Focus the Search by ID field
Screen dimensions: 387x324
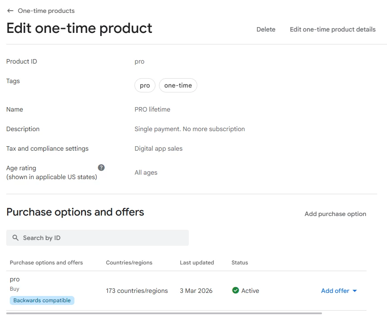coord(102,238)
